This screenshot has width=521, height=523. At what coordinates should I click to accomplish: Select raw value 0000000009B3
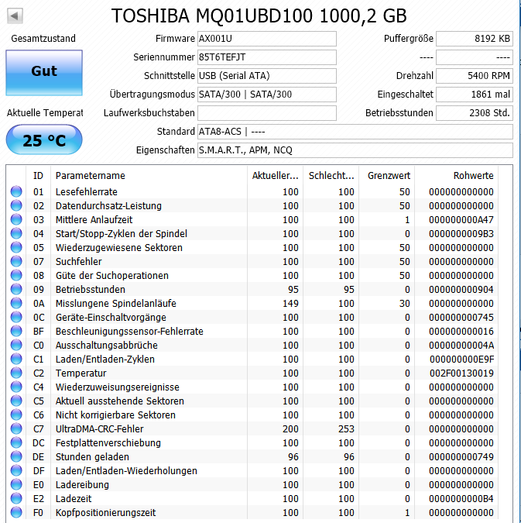pos(461,234)
